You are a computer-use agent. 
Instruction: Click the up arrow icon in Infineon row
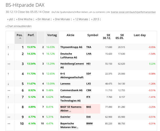click(x=8, y=97)
